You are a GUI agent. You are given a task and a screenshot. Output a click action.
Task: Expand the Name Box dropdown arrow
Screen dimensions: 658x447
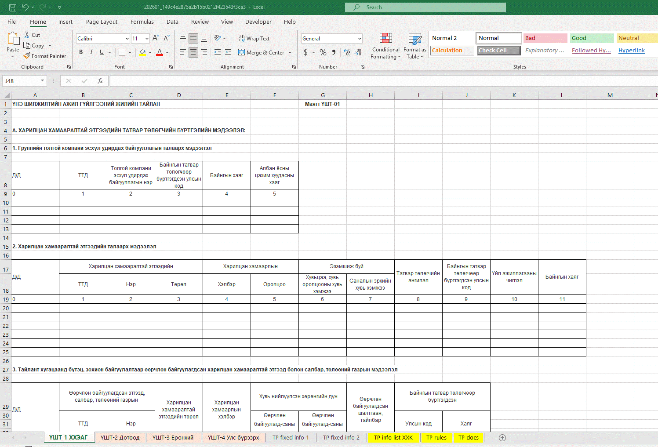[42, 81]
